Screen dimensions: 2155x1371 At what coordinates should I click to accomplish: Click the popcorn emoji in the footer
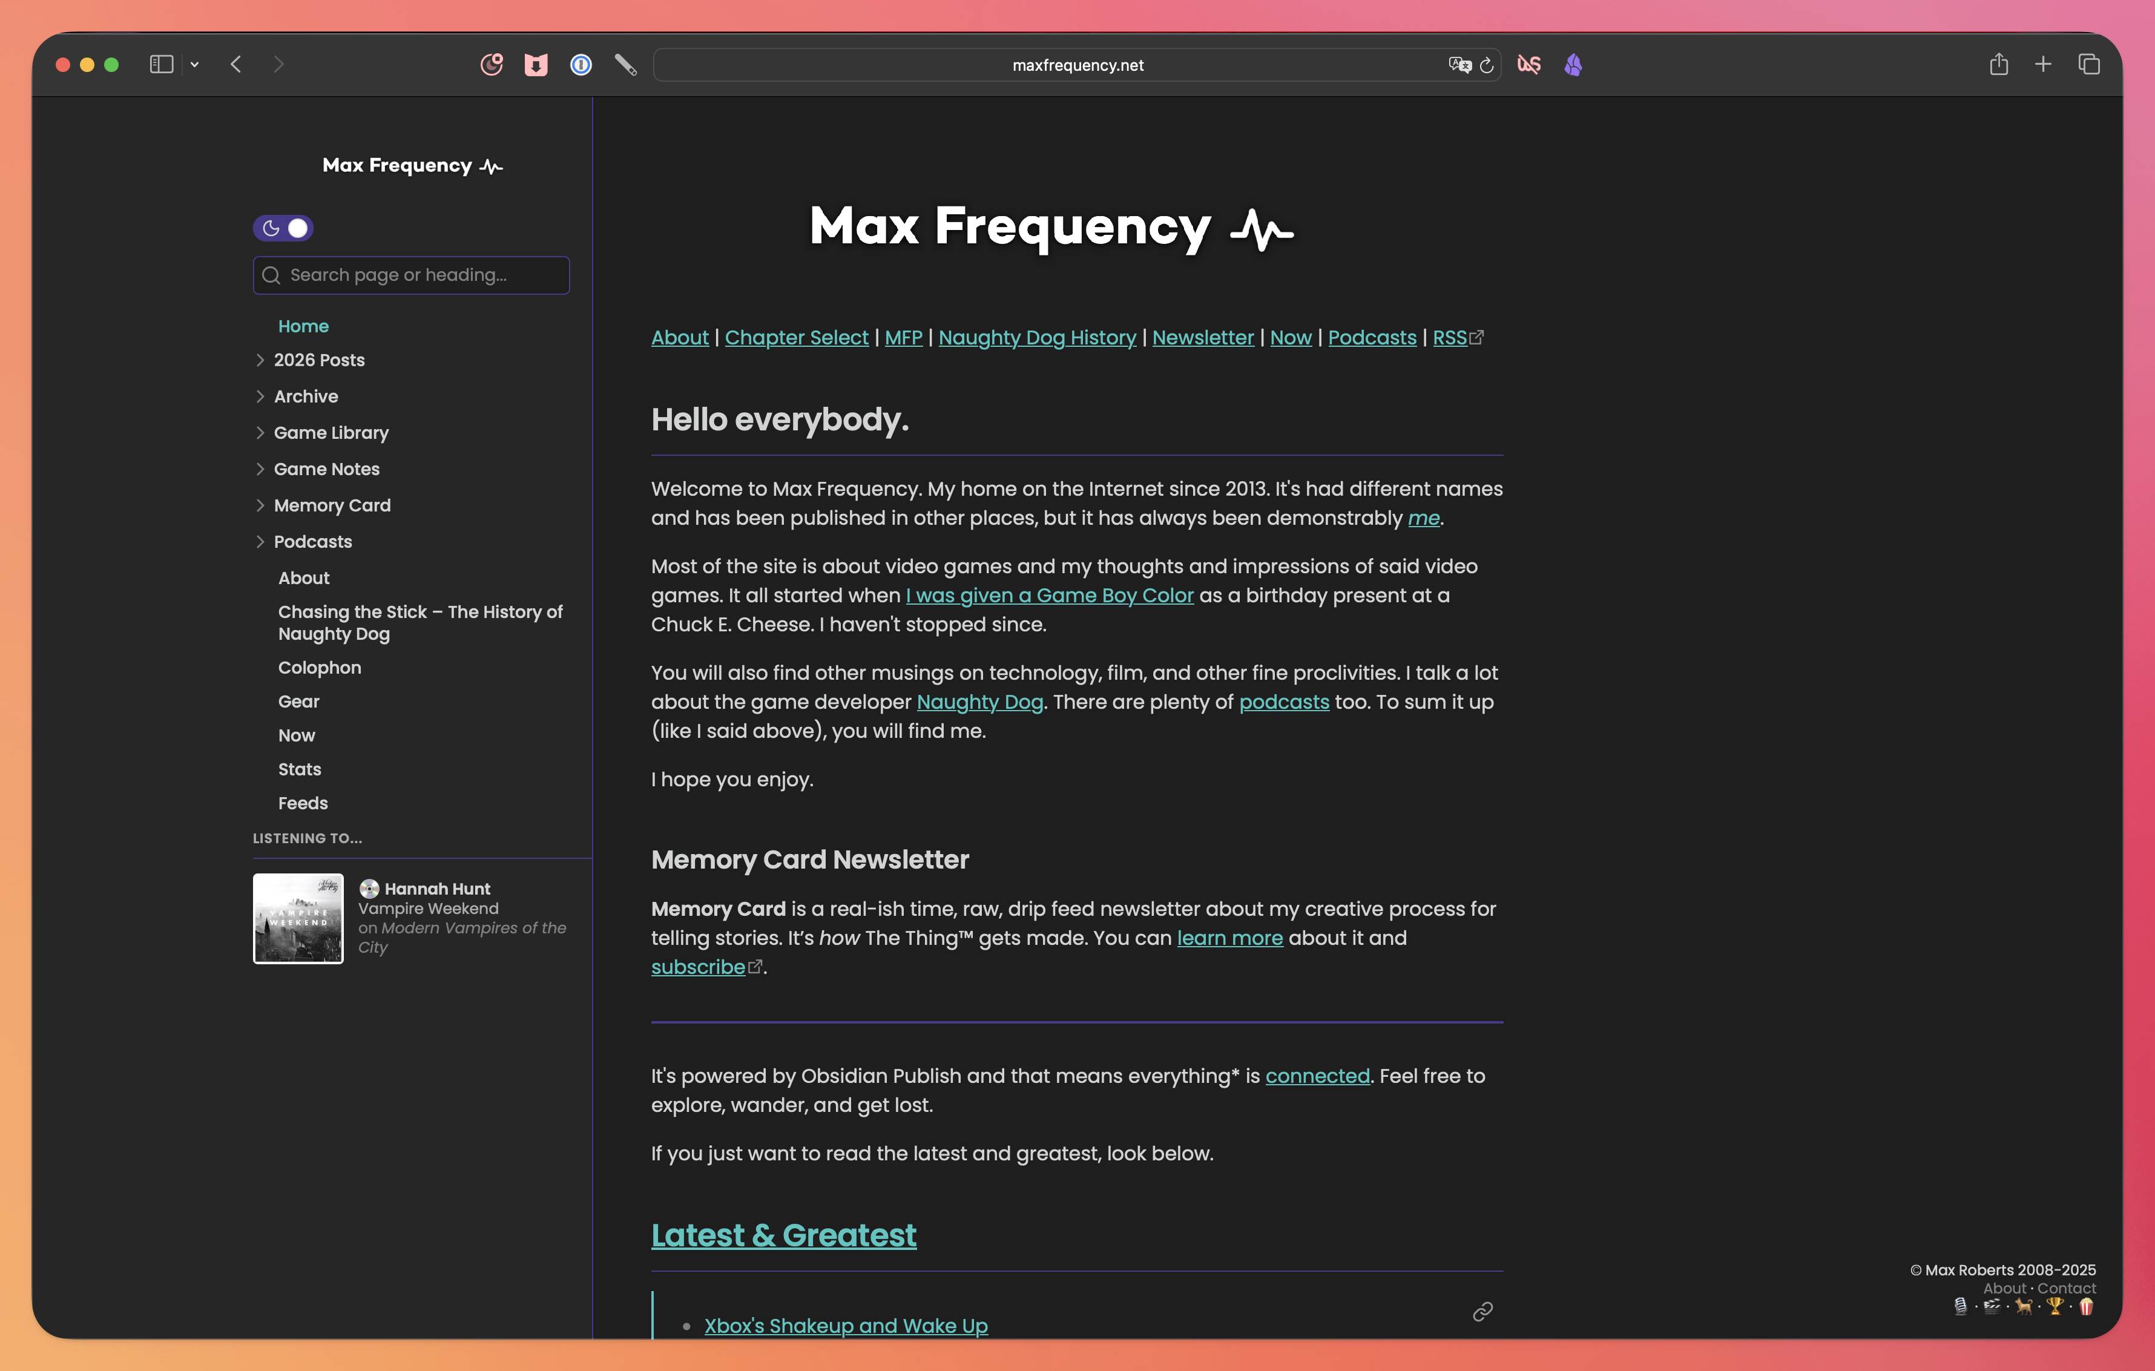2086,1307
